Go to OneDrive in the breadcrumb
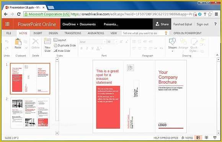 tap(69, 24)
